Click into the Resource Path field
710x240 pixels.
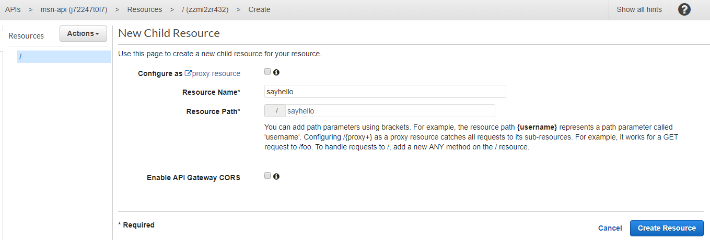(390, 111)
